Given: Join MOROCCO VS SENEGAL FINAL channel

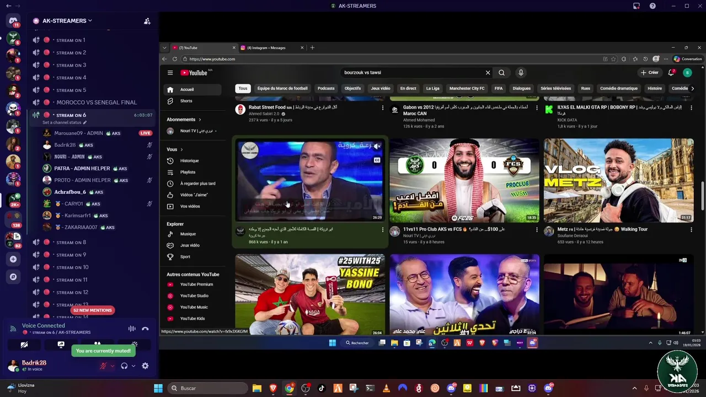Looking at the screenshot, I should coord(91,103).
